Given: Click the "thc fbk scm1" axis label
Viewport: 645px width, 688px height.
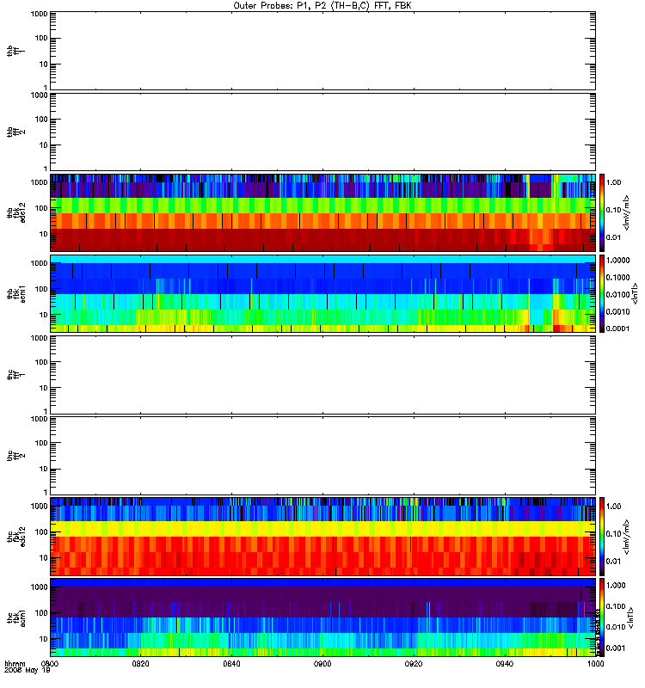Looking at the screenshot, I should (15, 617).
